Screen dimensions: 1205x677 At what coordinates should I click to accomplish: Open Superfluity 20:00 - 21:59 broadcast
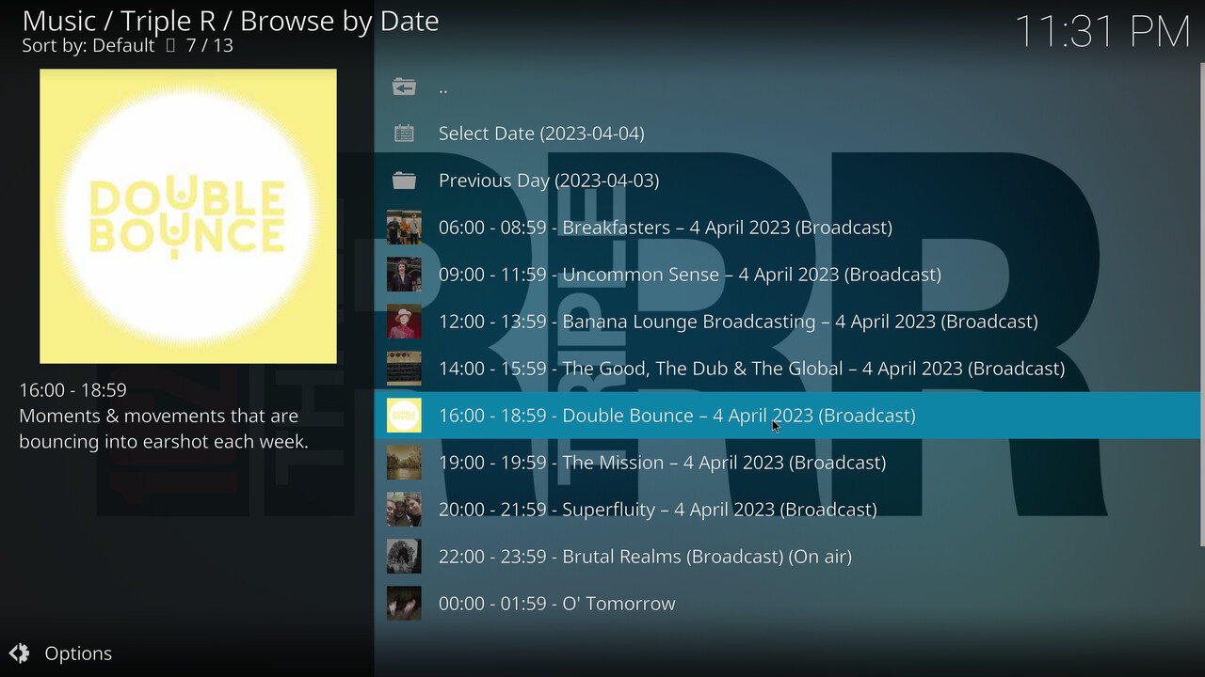[657, 510]
